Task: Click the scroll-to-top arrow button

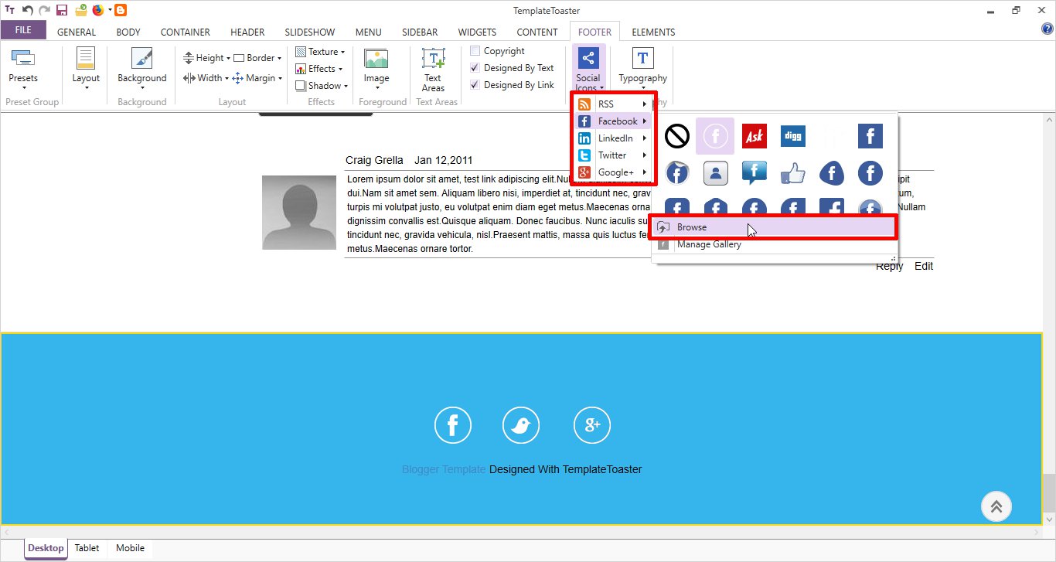Action: pyautogui.click(x=996, y=506)
